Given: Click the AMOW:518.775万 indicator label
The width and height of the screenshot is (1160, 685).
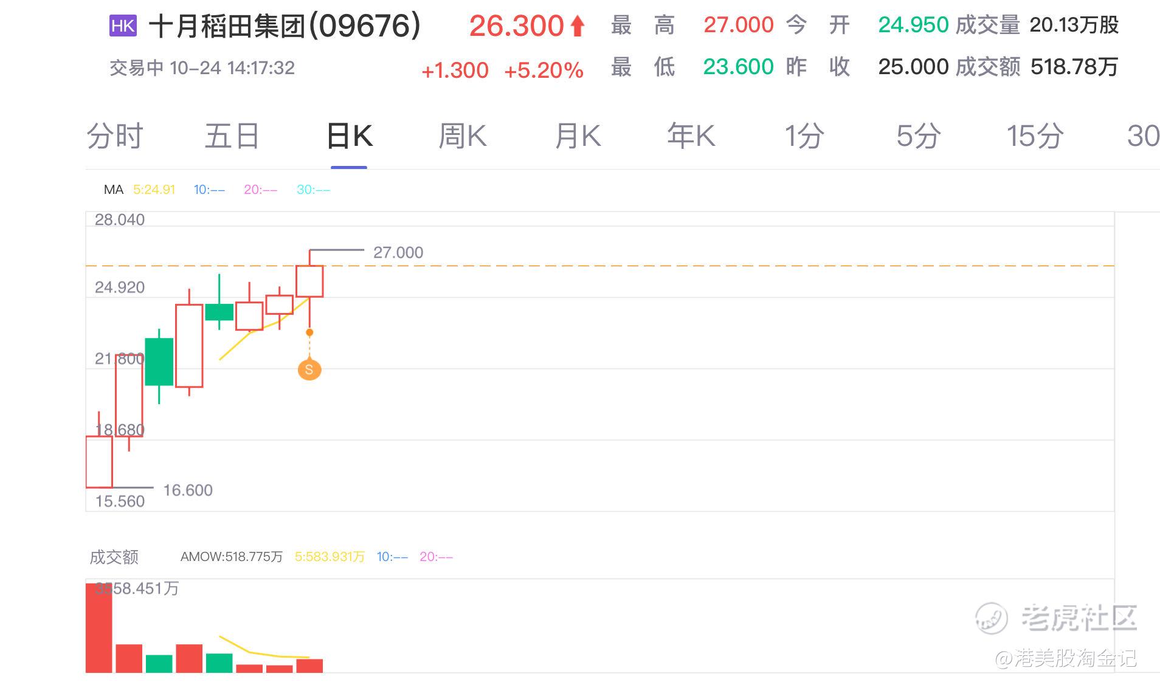Looking at the screenshot, I should [x=232, y=557].
